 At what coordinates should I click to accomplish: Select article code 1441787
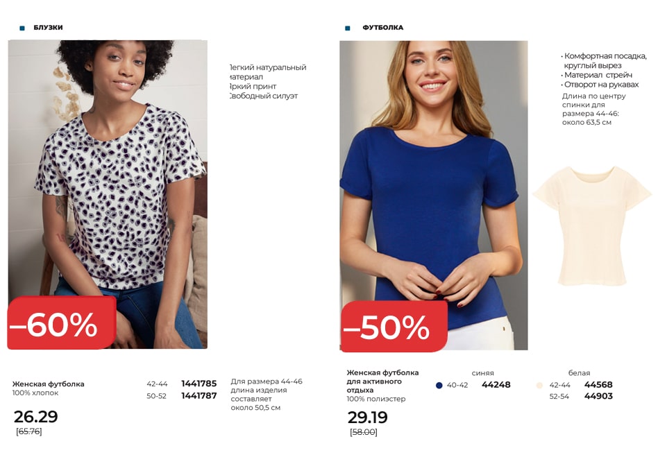pos(199,395)
